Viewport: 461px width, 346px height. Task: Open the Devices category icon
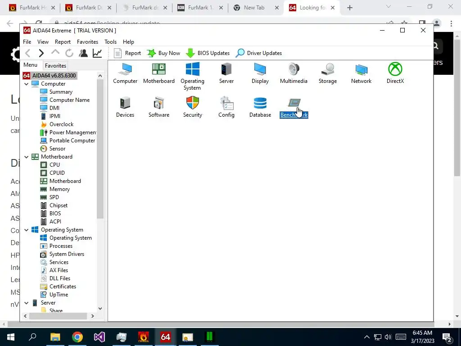125,107
